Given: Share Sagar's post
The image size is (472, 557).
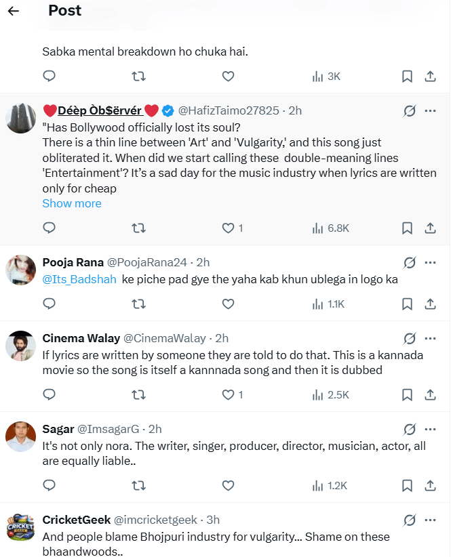Looking at the screenshot, I should point(430,485).
